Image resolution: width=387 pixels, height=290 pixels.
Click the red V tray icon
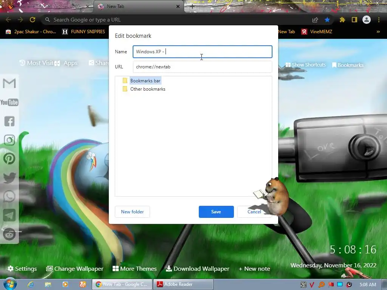point(312,285)
